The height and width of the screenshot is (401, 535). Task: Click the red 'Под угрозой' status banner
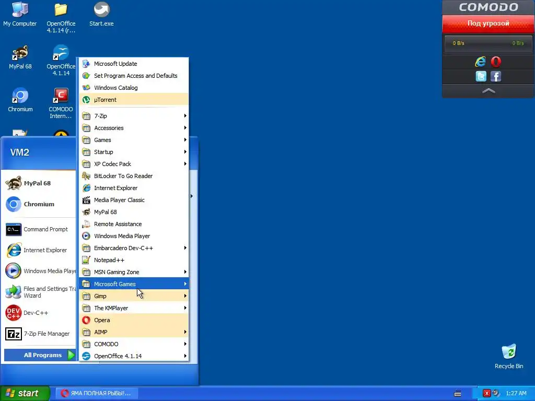pos(489,23)
